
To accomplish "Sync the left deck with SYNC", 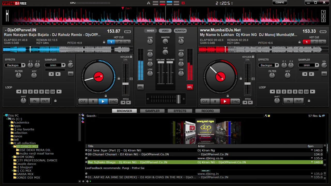I will click(x=113, y=102).
